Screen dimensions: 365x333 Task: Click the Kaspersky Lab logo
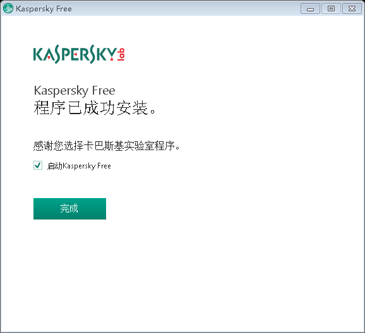pos(79,54)
